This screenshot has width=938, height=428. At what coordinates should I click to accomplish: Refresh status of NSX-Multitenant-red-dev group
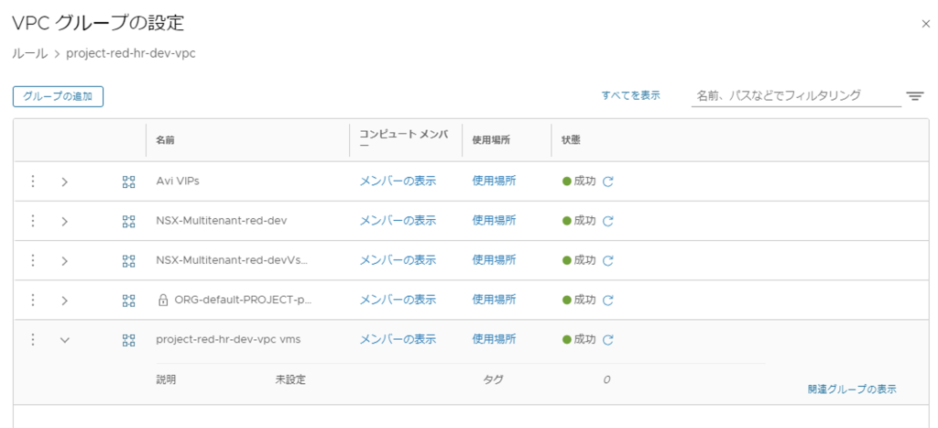608,221
